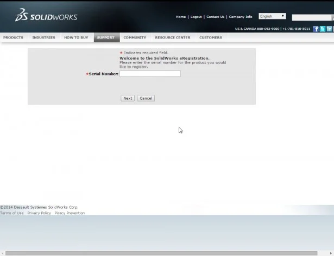Open the Company Info link
The width and height of the screenshot is (334, 256).
pyautogui.click(x=241, y=17)
